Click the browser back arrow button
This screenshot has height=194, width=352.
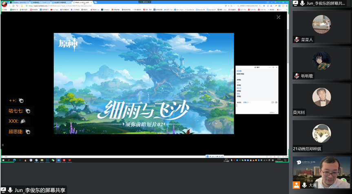[10, 6]
